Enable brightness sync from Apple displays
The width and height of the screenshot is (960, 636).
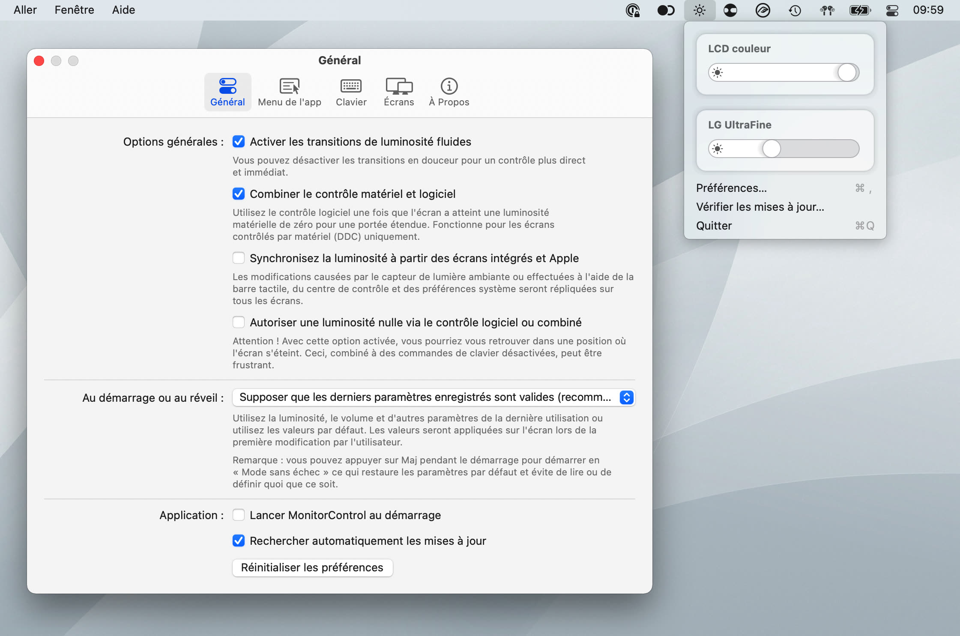239,258
